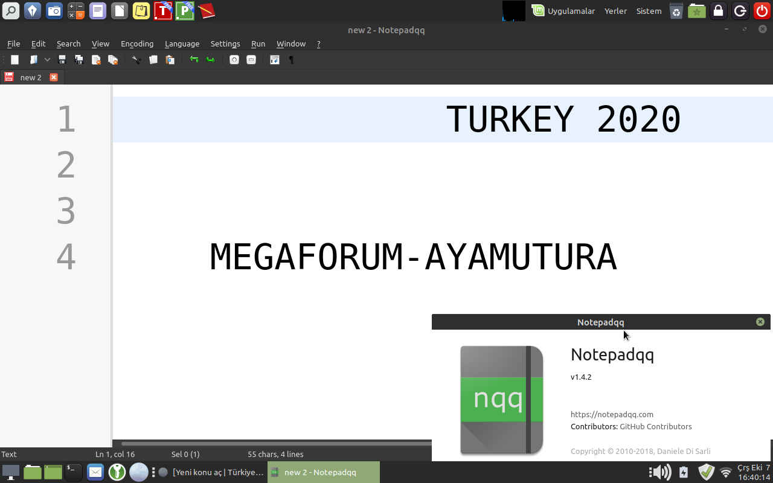The image size is (773, 483).
Task: Open the Edit menu
Action: pos(38,43)
